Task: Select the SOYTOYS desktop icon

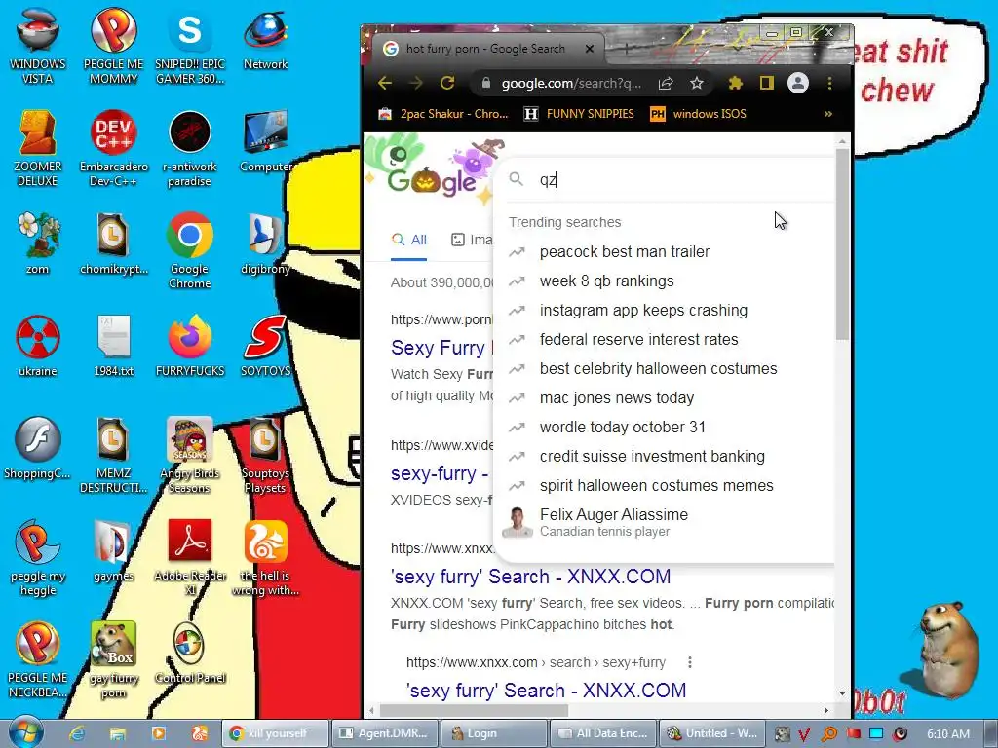Action: coord(265,346)
